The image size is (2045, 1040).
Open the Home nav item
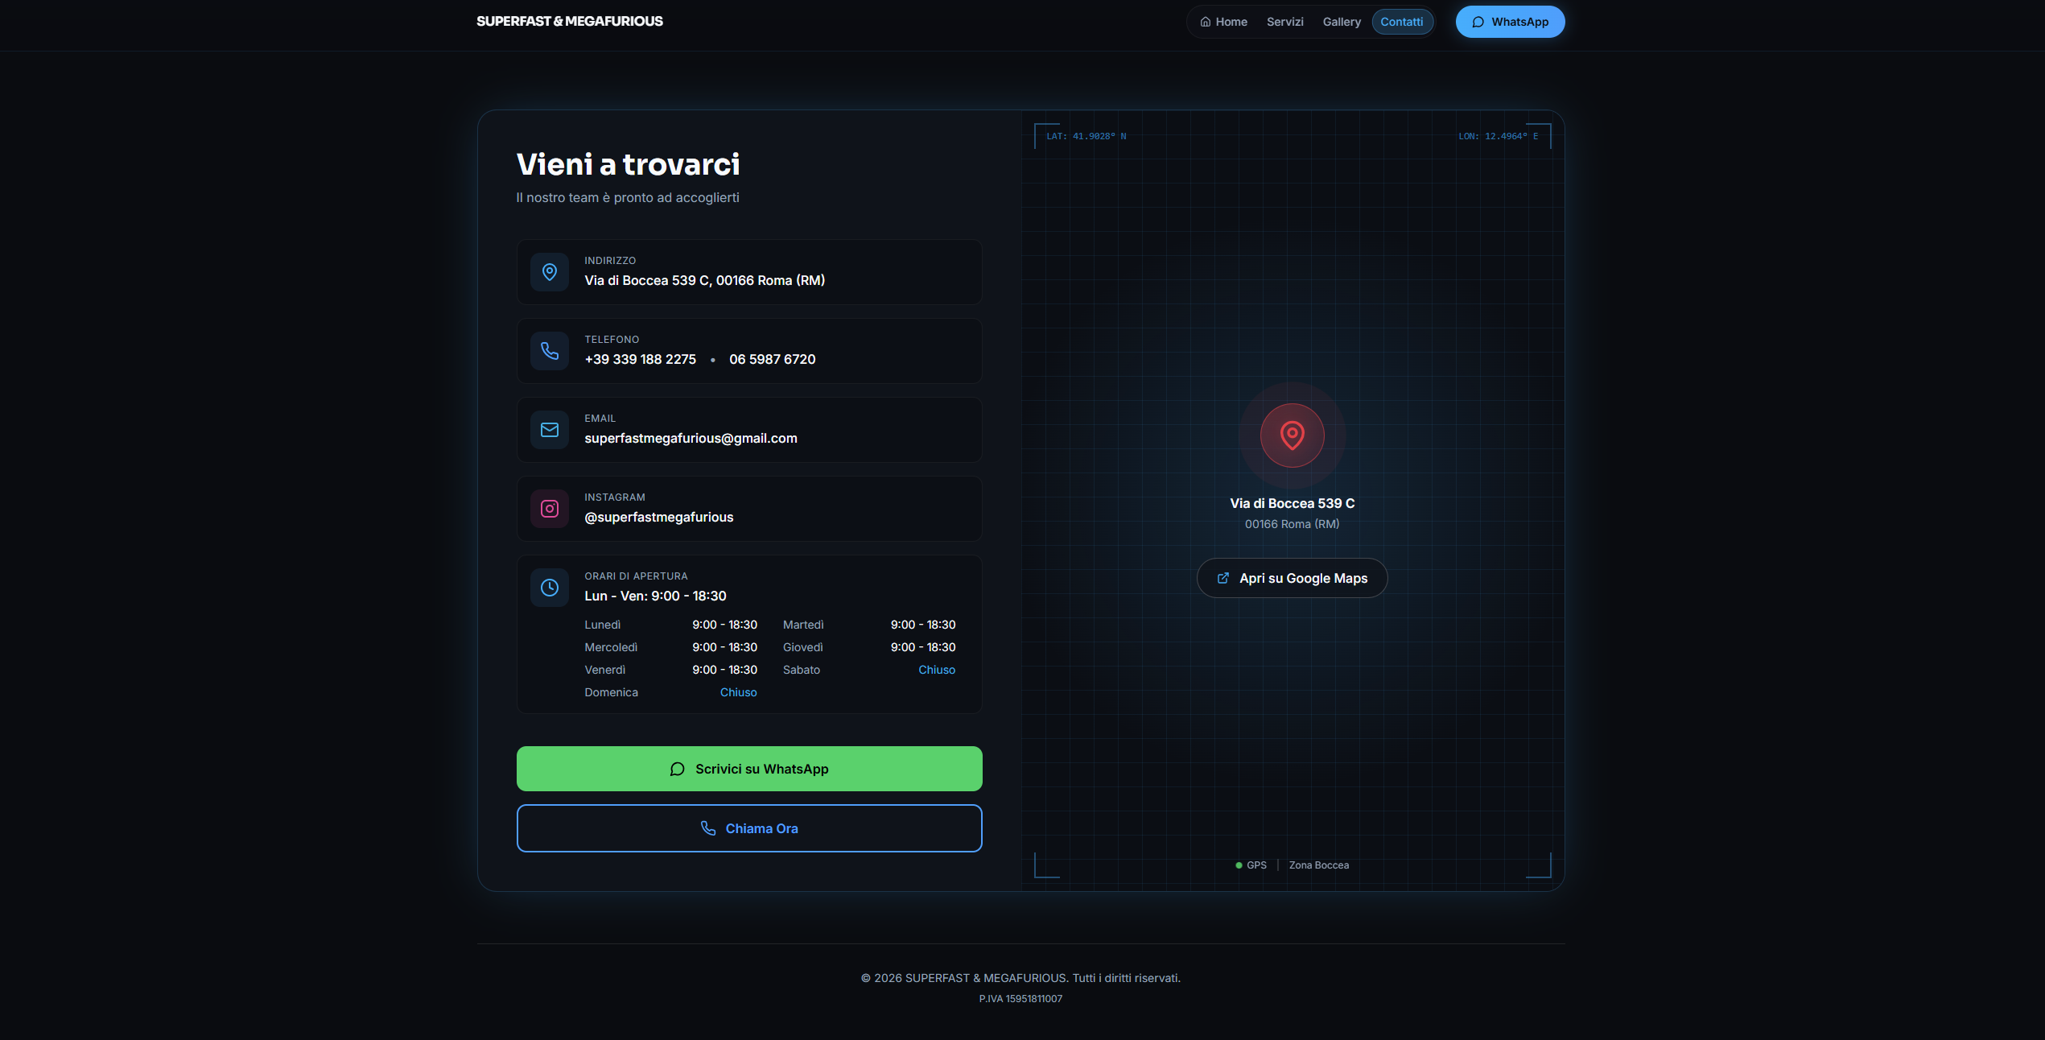tap(1223, 22)
